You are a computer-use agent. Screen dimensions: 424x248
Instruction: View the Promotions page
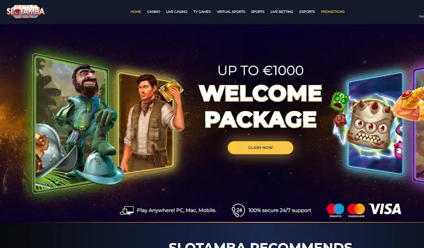(333, 11)
